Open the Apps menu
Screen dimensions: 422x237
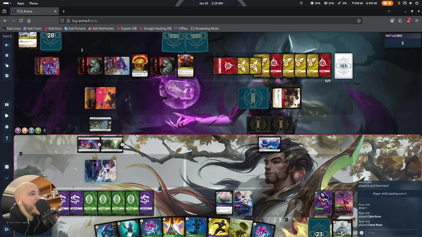point(21,3)
